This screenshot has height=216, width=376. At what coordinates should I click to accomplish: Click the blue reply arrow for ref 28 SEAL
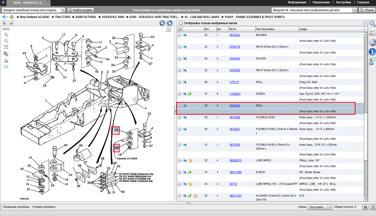click(185, 106)
